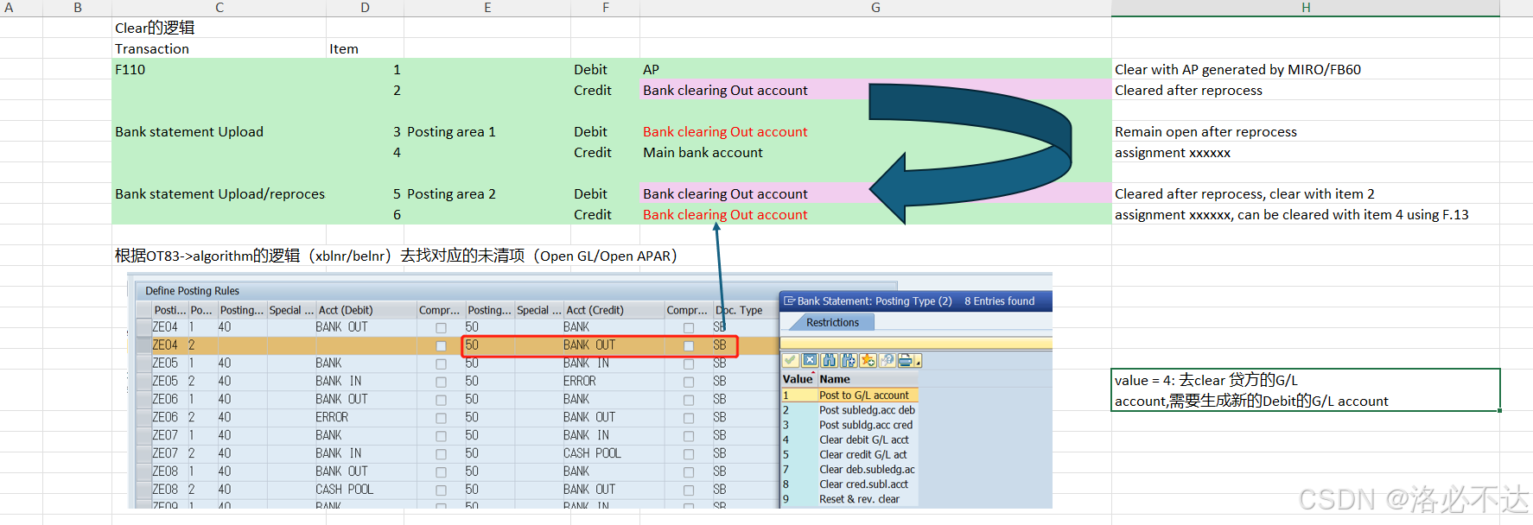
Task: Click the green checkmark Copy icon
Action: [791, 360]
